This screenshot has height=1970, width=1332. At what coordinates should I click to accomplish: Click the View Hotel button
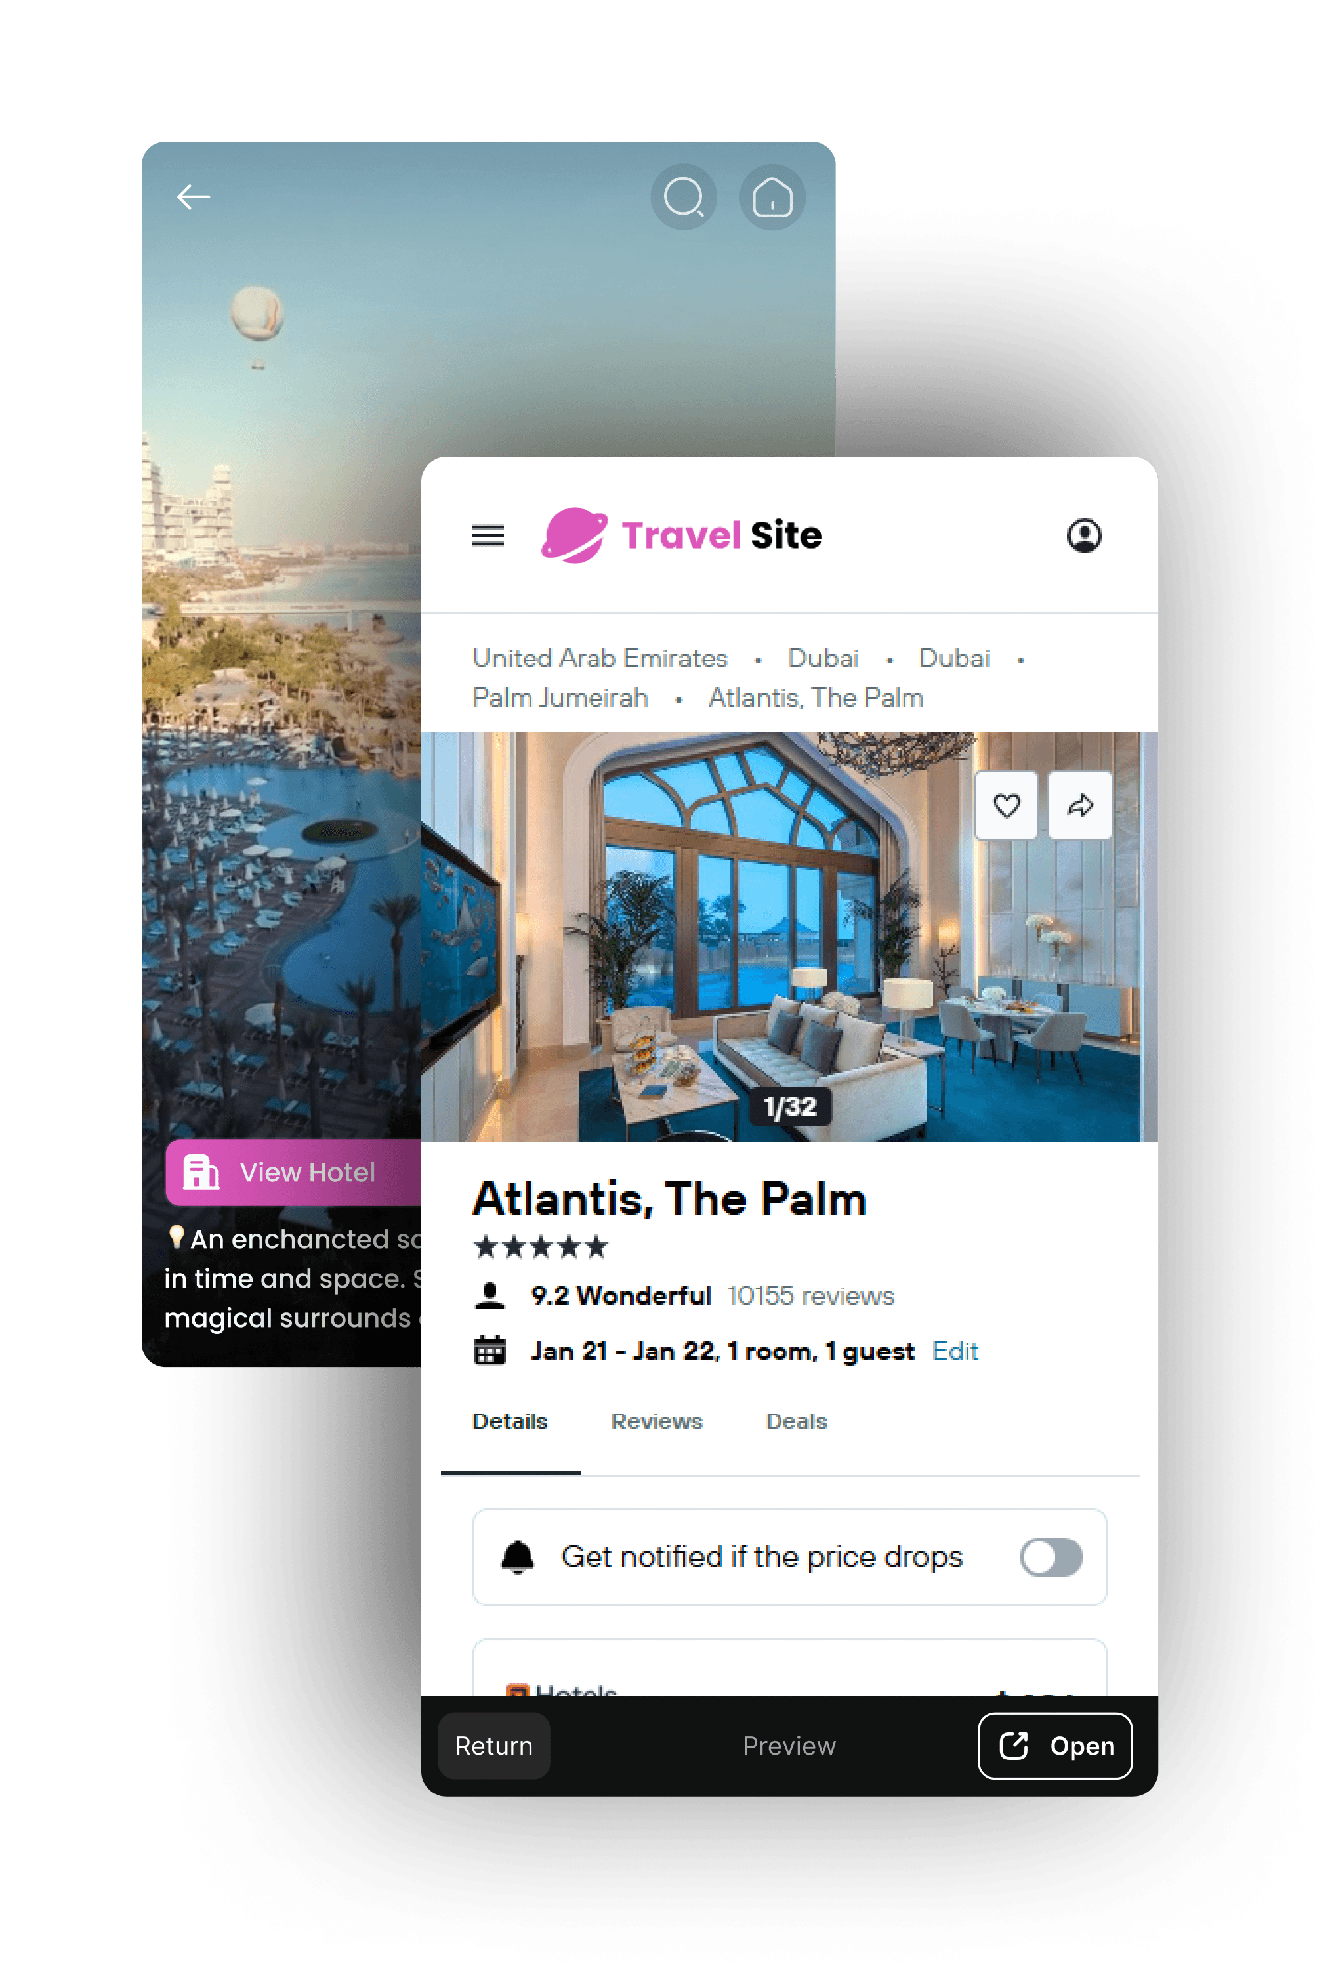(x=293, y=1172)
